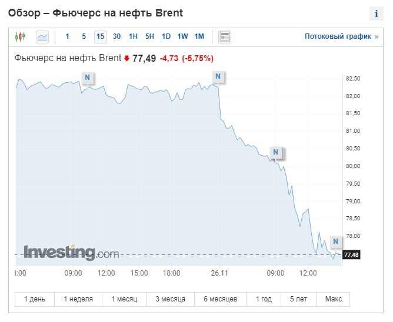Set the chart interval to 1H
The image size is (393, 322).
pos(133,36)
